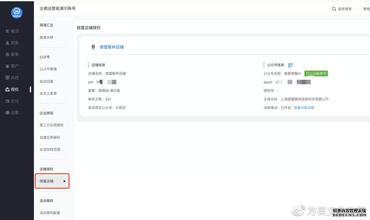Click the 智慧商圈01 account name

point(293,74)
